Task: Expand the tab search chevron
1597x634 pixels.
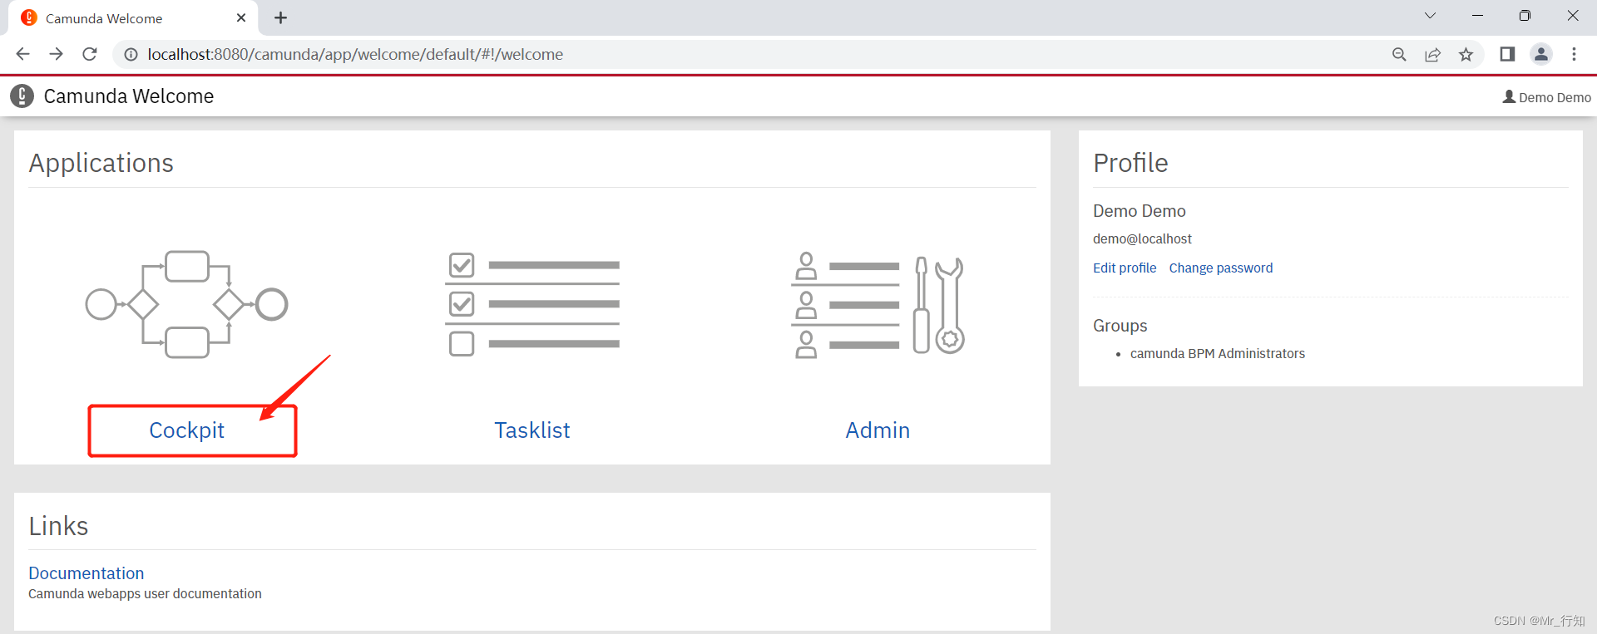Action: point(1430,16)
